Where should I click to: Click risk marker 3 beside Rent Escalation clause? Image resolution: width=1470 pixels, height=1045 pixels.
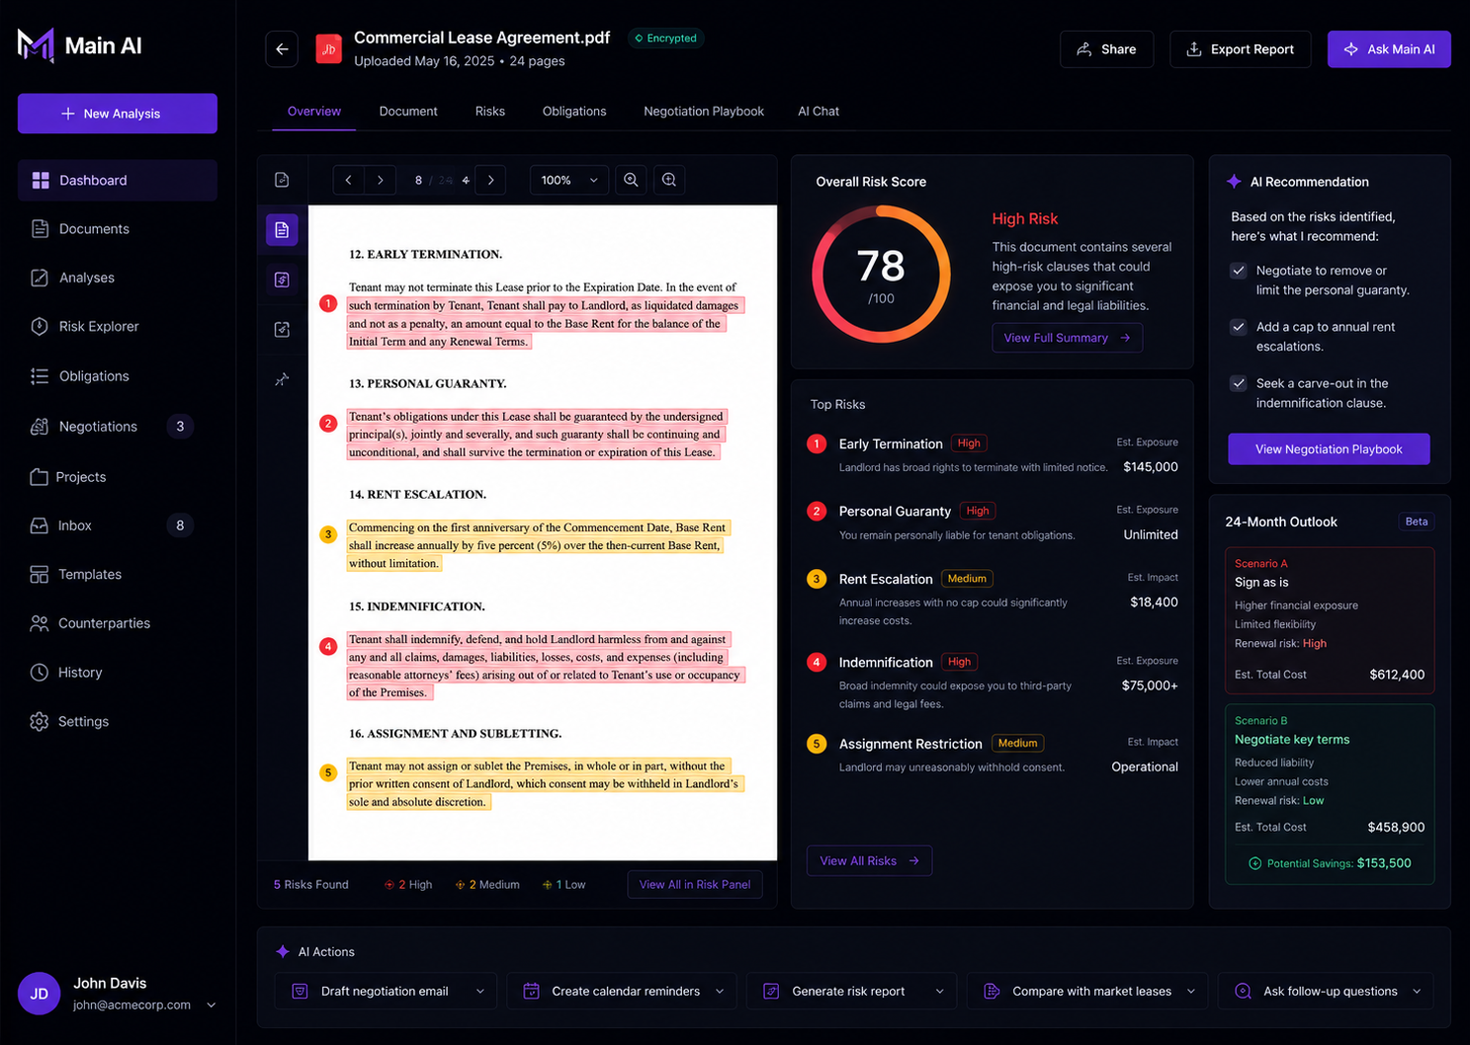[x=328, y=534]
